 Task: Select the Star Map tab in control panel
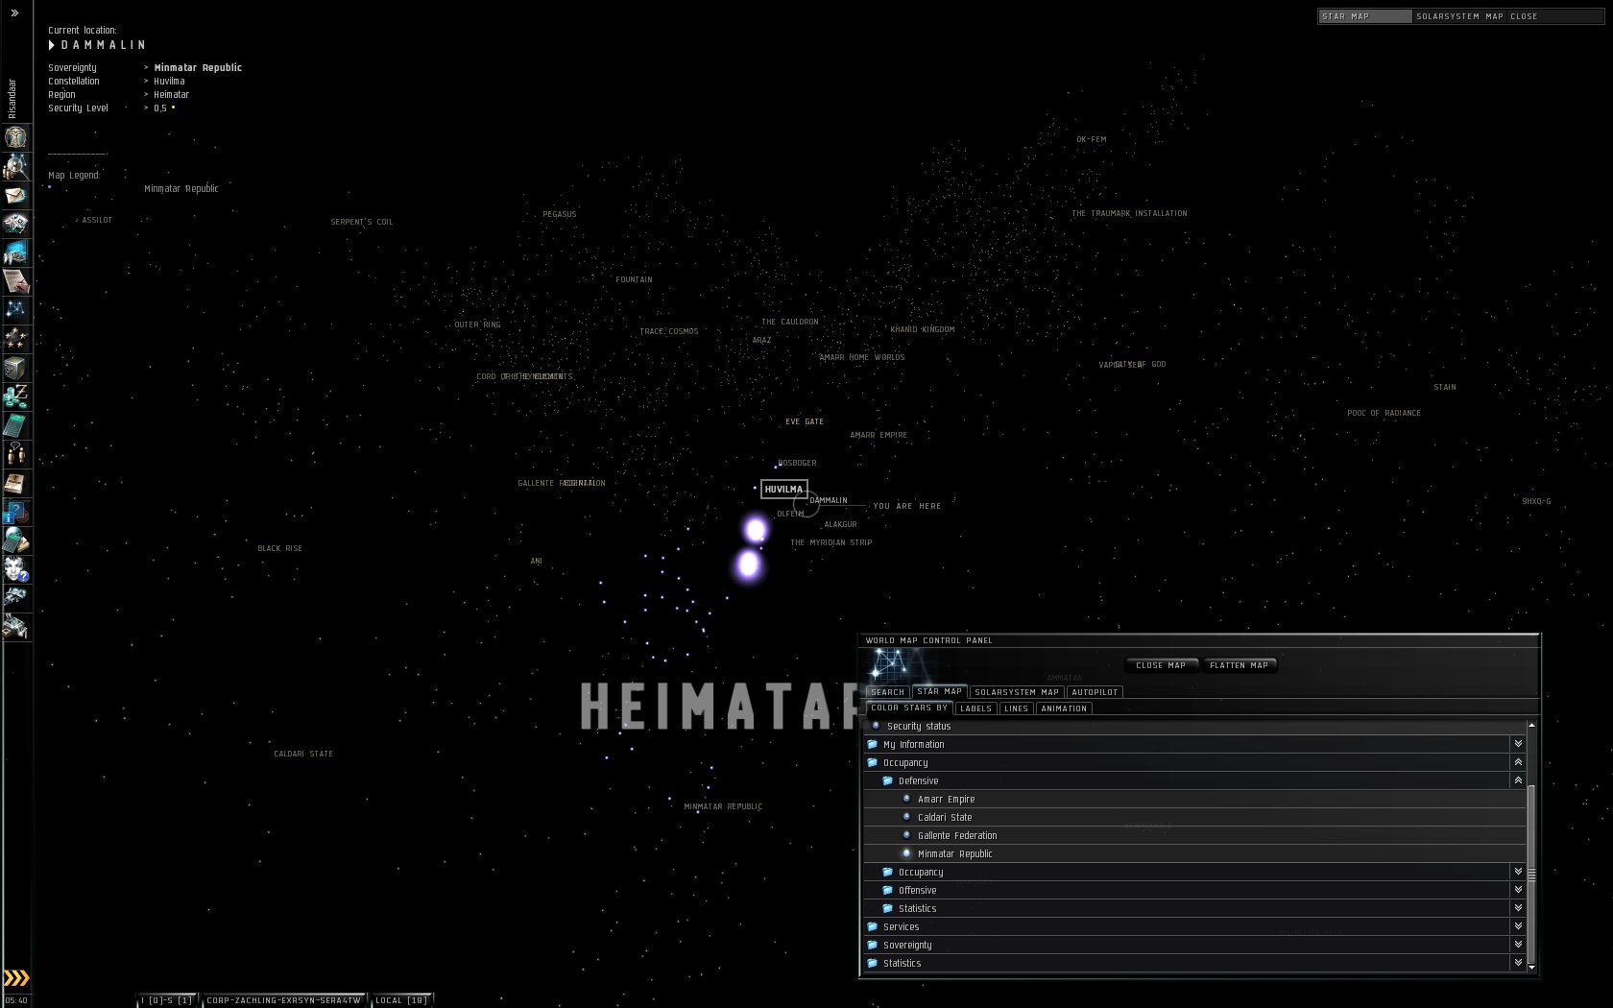[939, 691]
